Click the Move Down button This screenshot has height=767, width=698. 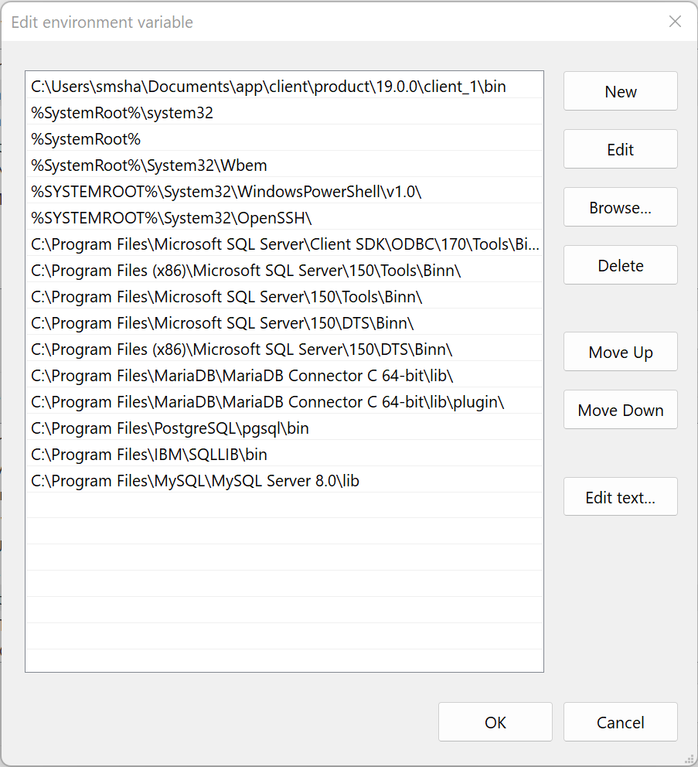point(620,410)
